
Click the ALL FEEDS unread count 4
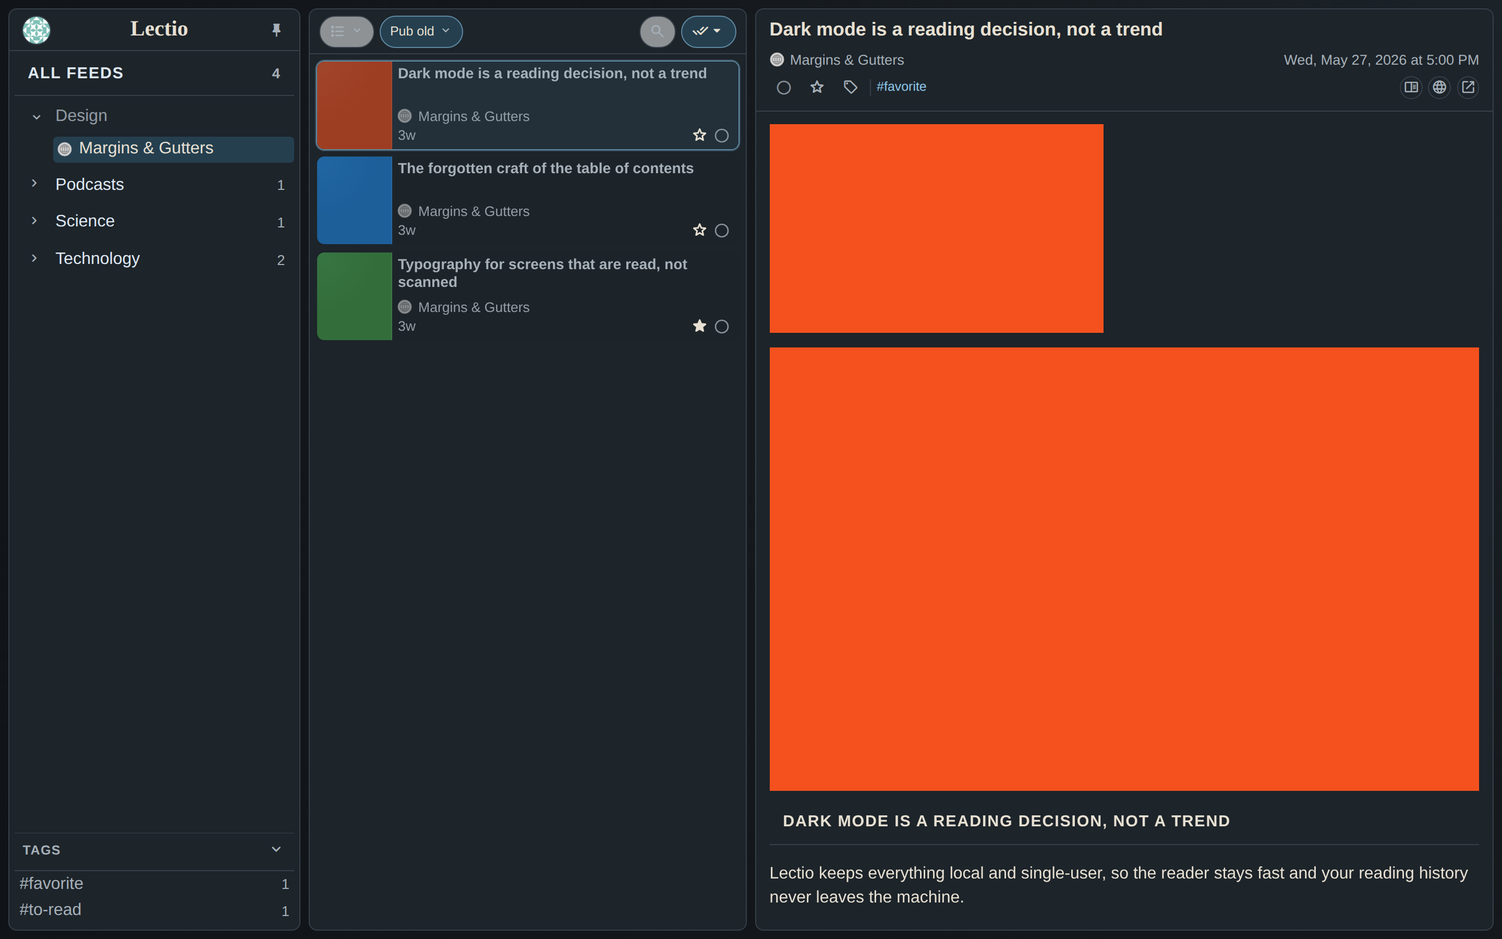point(276,74)
